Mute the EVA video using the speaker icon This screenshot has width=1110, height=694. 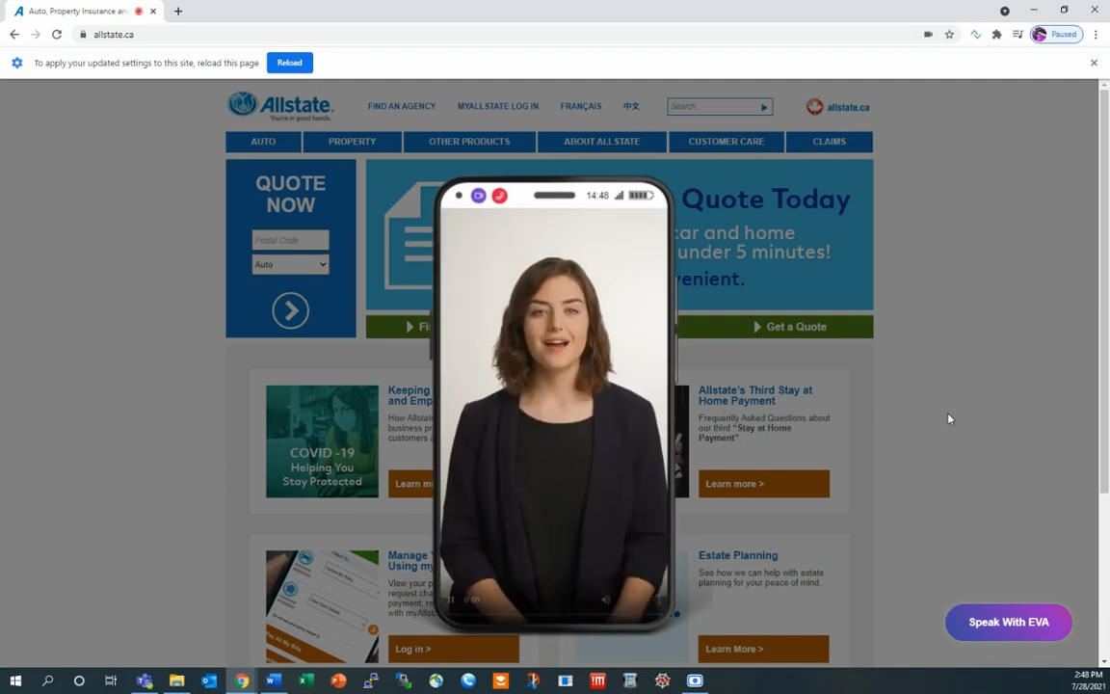606,600
